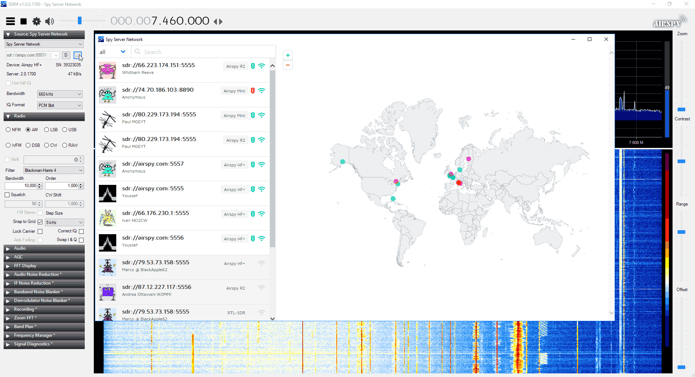Viewport: 695px width, 377px height.
Task: Open the server browser button
Action: click(x=78, y=55)
